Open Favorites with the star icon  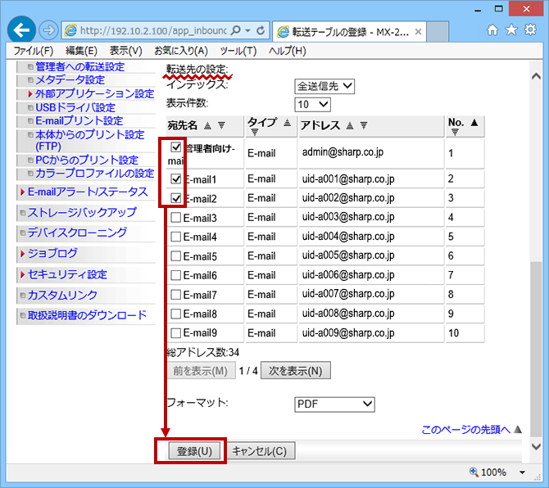tap(511, 30)
